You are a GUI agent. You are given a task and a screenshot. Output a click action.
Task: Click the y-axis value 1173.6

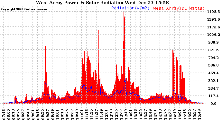[213, 27]
